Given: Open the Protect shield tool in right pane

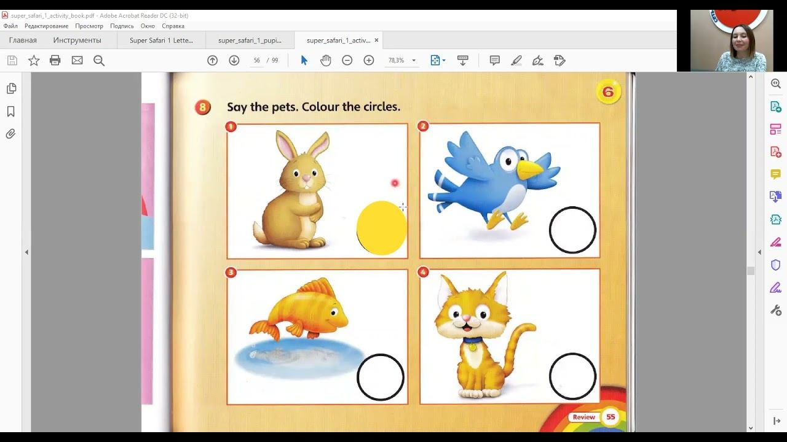Looking at the screenshot, I should (776, 265).
